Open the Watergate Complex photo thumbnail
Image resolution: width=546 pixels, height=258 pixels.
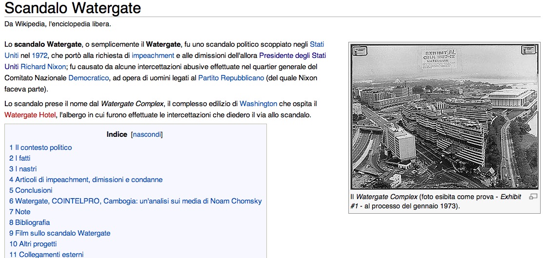pos(445,117)
